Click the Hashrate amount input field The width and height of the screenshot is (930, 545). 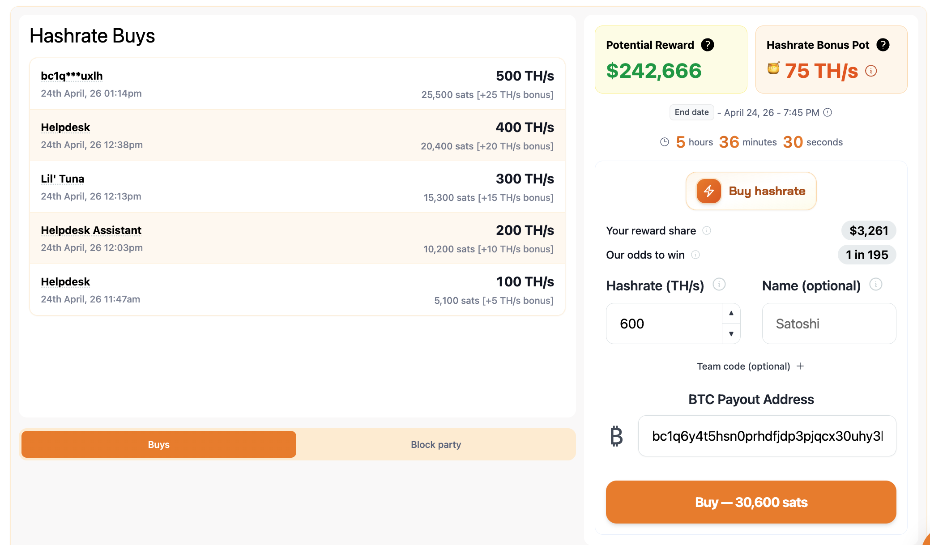[664, 324]
